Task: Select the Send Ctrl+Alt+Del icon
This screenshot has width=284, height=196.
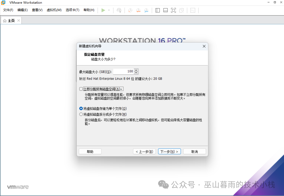Action: 119,10
